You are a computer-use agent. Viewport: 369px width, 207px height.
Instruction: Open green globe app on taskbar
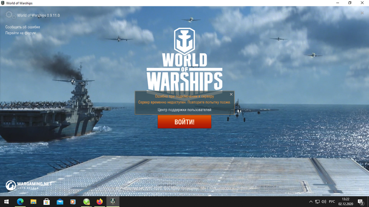pos(86,202)
